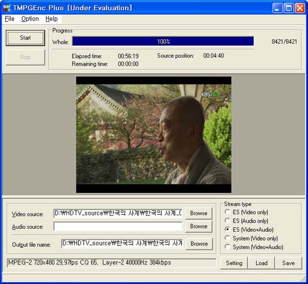
Task: Click the Save settings button
Action: [x=288, y=263]
